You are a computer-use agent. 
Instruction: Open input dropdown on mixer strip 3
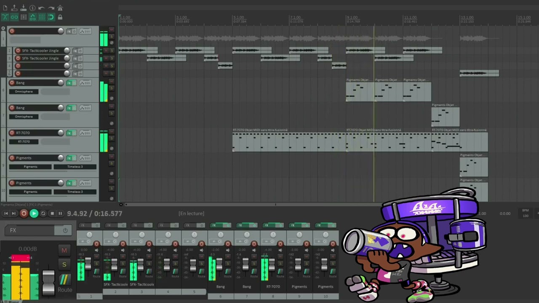click(136, 241)
